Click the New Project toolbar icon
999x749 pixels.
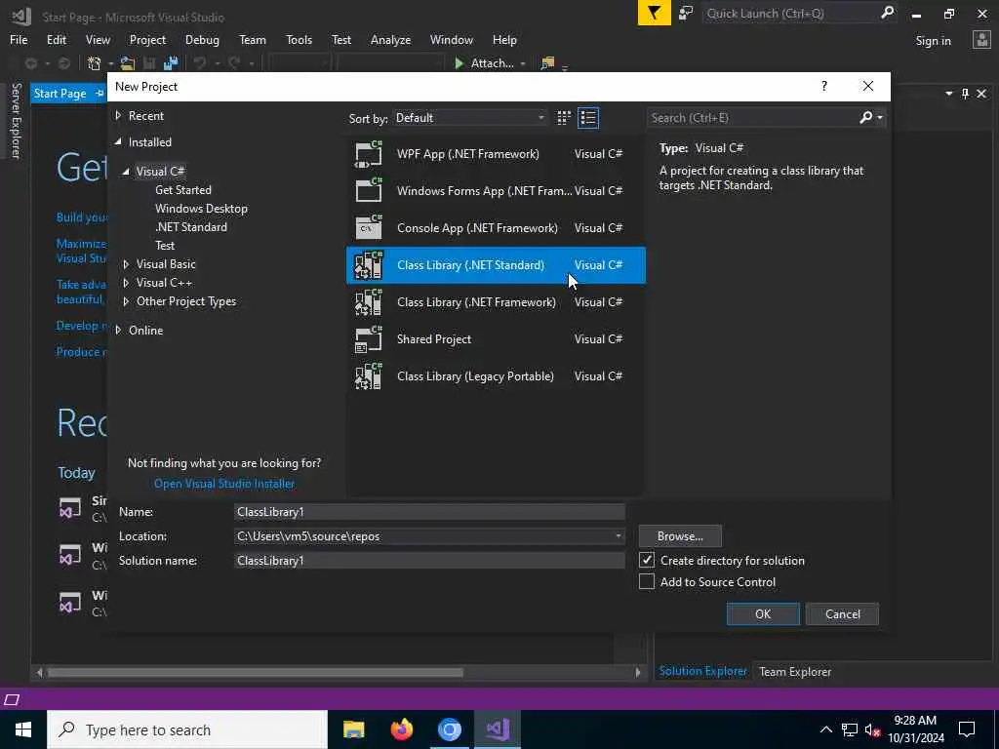[x=95, y=63]
